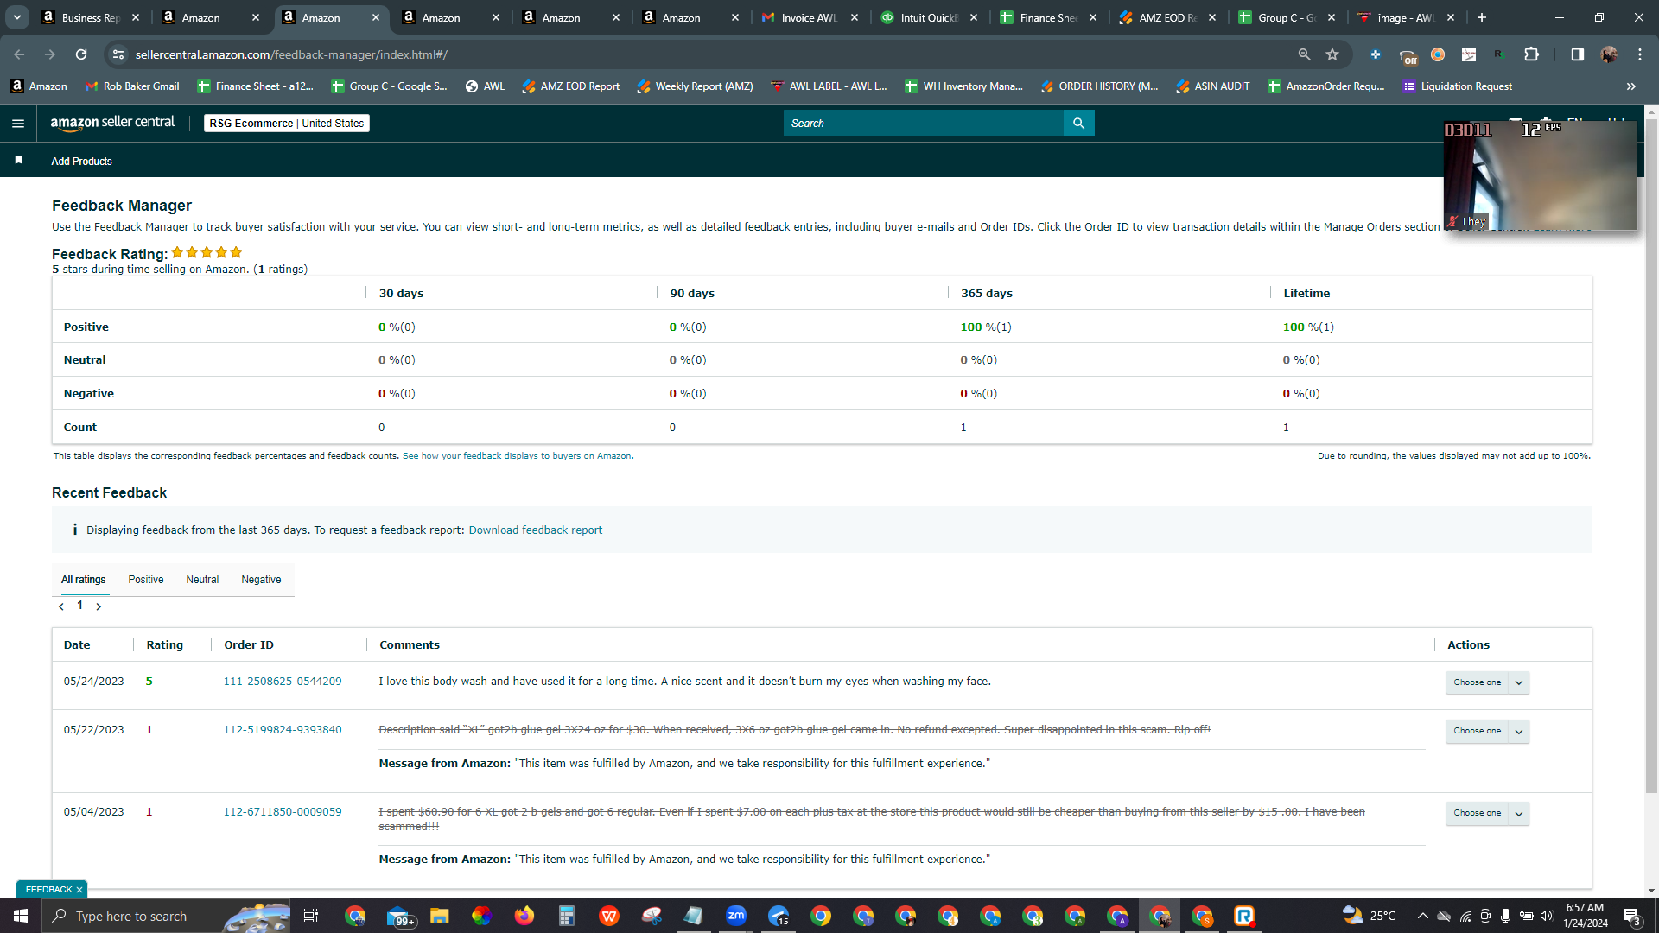Show hidden bookmarks with the overflow chevron
Viewport: 1659px width, 933px height.
tap(1631, 86)
